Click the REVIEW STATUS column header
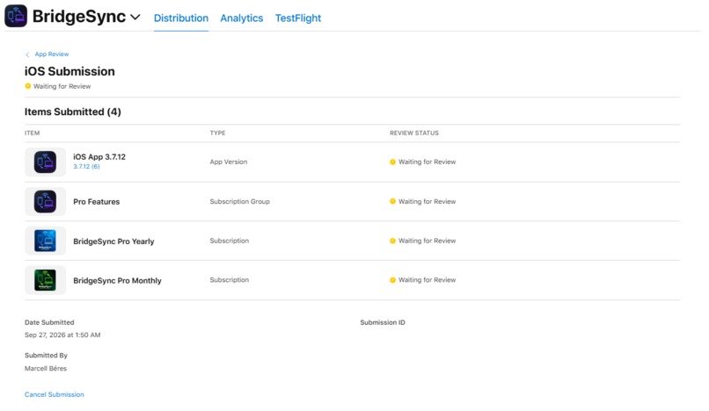This screenshot has width=709, height=411. coord(414,133)
